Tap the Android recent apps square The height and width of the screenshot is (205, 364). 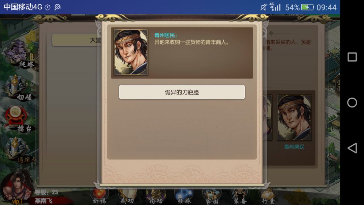tap(352, 57)
